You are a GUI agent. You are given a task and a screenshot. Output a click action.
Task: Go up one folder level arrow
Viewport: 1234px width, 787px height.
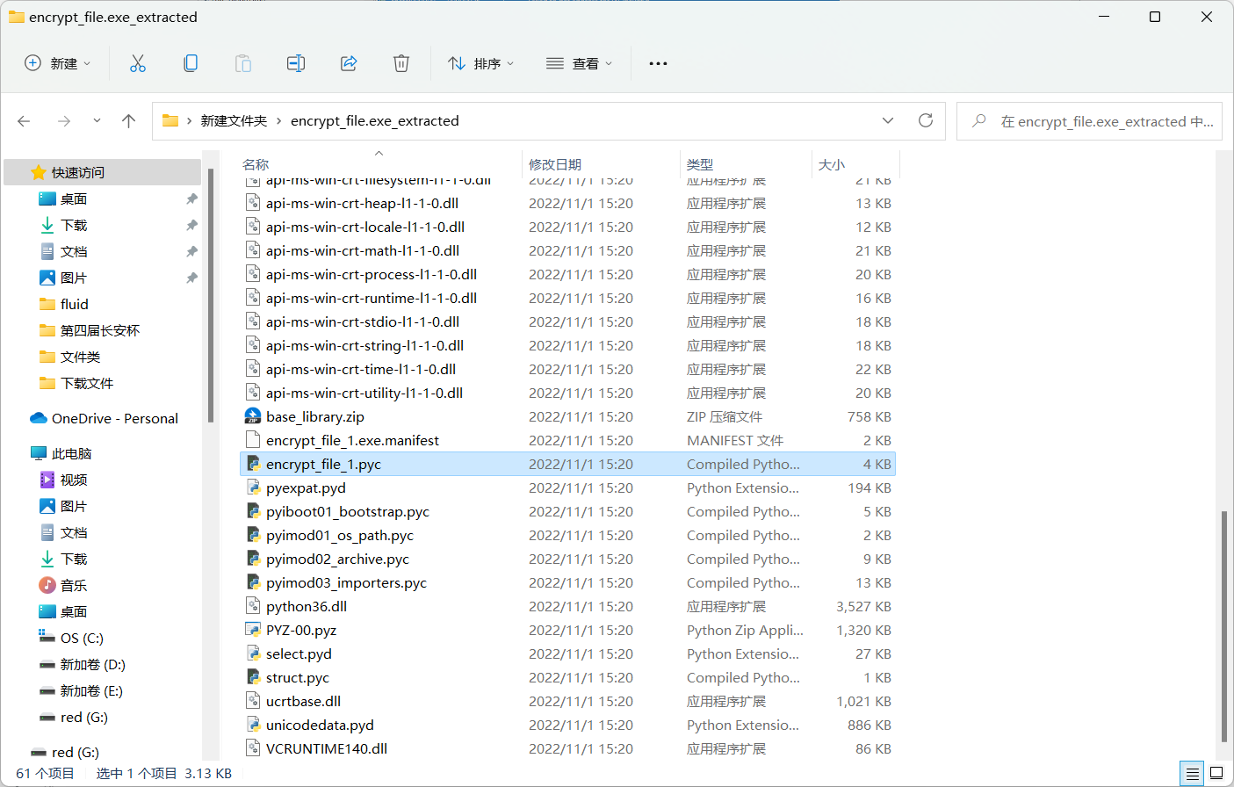point(129,121)
